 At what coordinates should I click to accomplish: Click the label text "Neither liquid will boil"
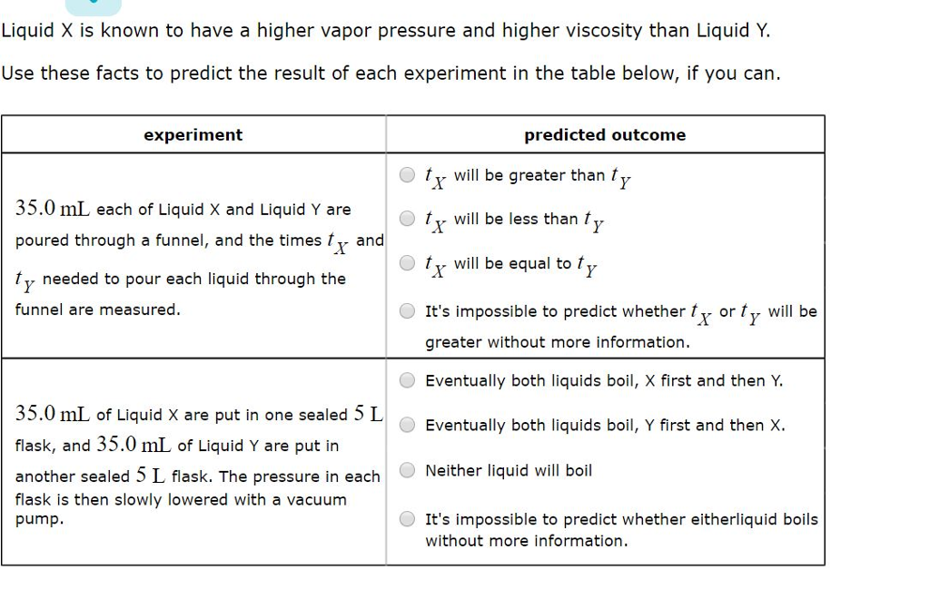(x=509, y=470)
